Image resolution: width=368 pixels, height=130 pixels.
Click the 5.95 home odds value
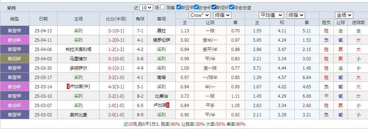click(257, 40)
